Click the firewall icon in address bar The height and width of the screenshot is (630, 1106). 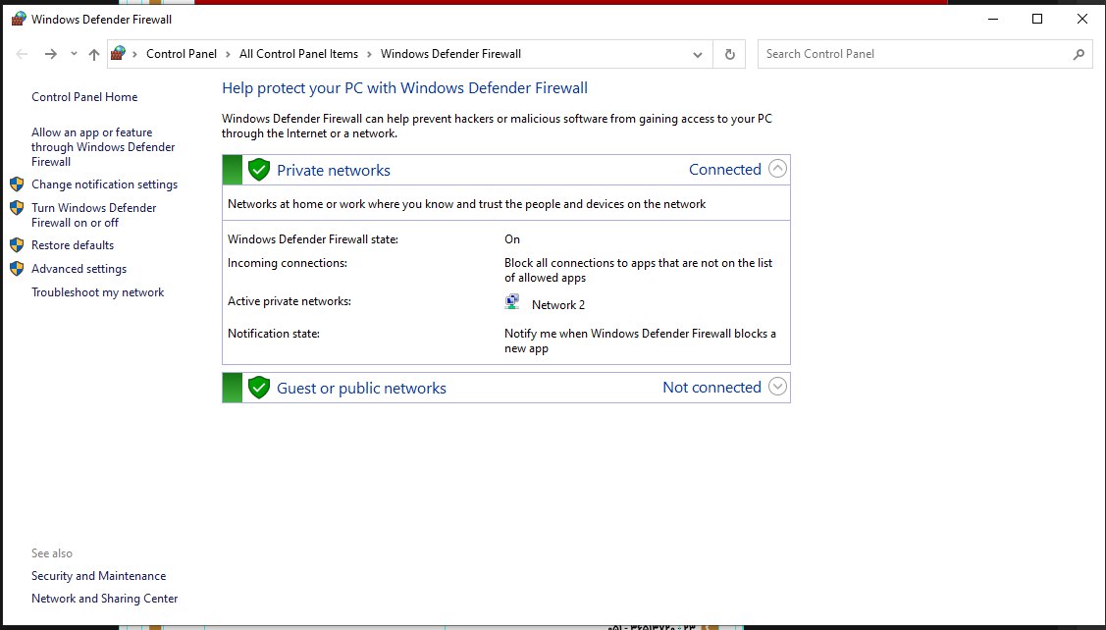118,54
